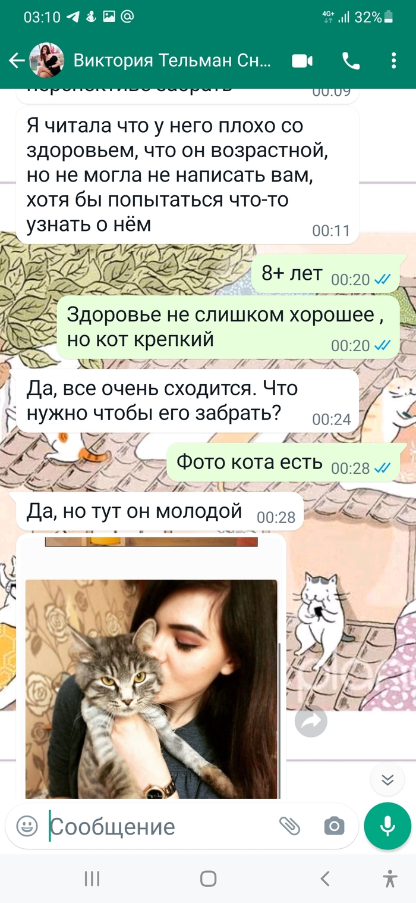Jump to latest messages with down chevron
Viewport: 416px width, 903px height.
[x=387, y=780]
